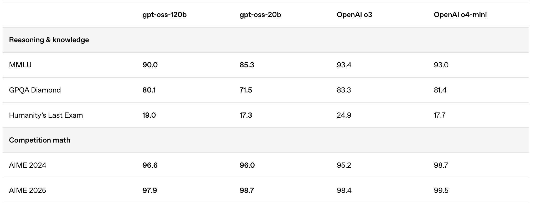The height and width of the screenshot is (207, 536).
Task: Click the 81.4 GPQA Diamond score
Action: (x=440, y=90)
